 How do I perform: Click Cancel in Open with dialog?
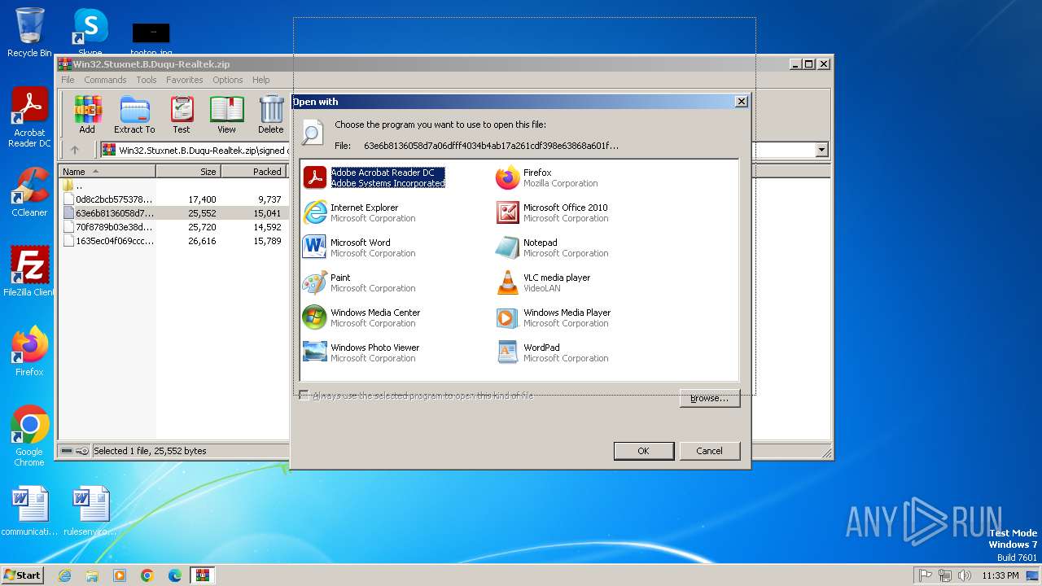click(x=709, y=451)
